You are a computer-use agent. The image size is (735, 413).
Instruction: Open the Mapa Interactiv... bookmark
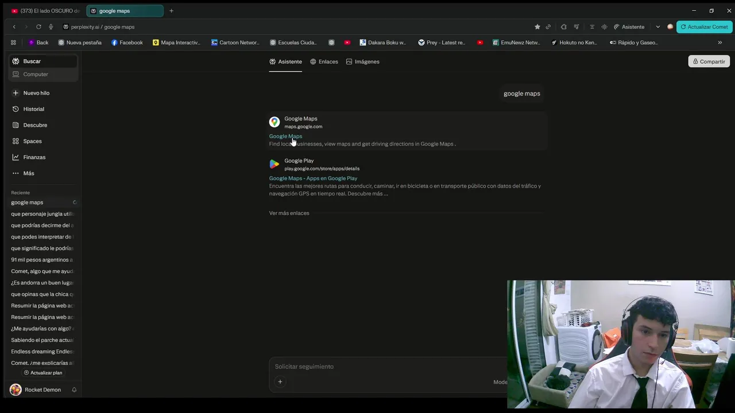click(x=177, y=42)
